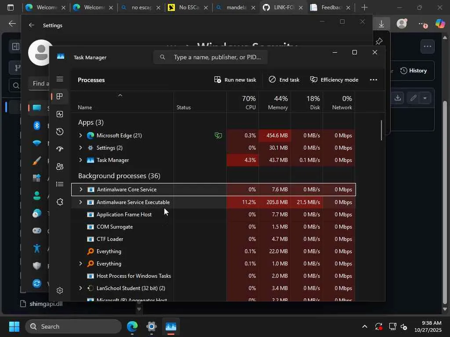
Task: Go back in the Settings window
Action: click(x=31, y=25)
